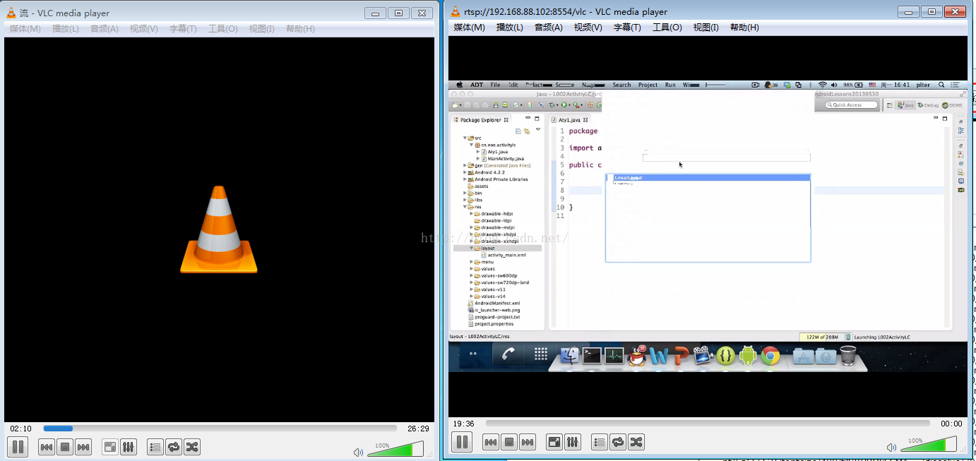
Task: Open 视频(V) menu in right VLC window
Action: tap(588, 27)
